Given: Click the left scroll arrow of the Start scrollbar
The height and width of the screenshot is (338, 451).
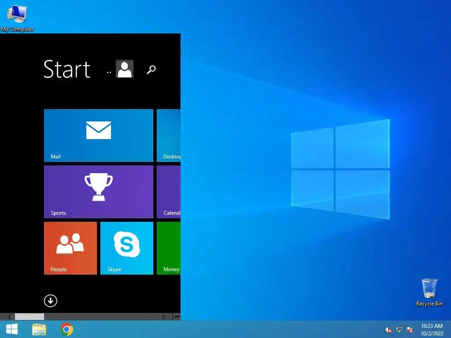Looking at the screenshot, I should point(9,317).
